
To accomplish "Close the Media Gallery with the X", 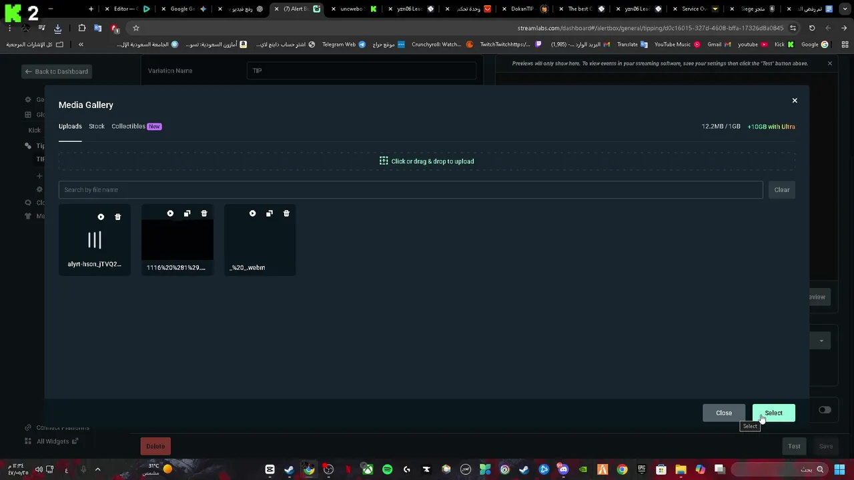I will 795,101.
